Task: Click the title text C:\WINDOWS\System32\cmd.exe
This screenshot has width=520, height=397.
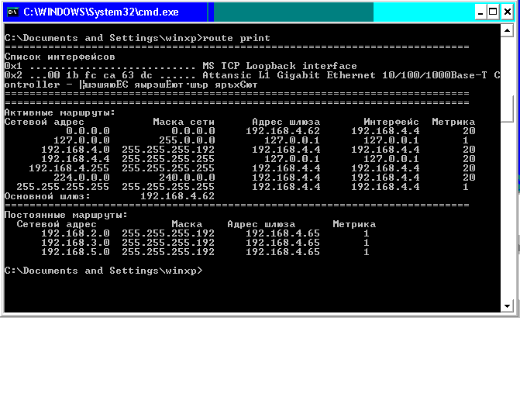Action: (x=101, y=12)
